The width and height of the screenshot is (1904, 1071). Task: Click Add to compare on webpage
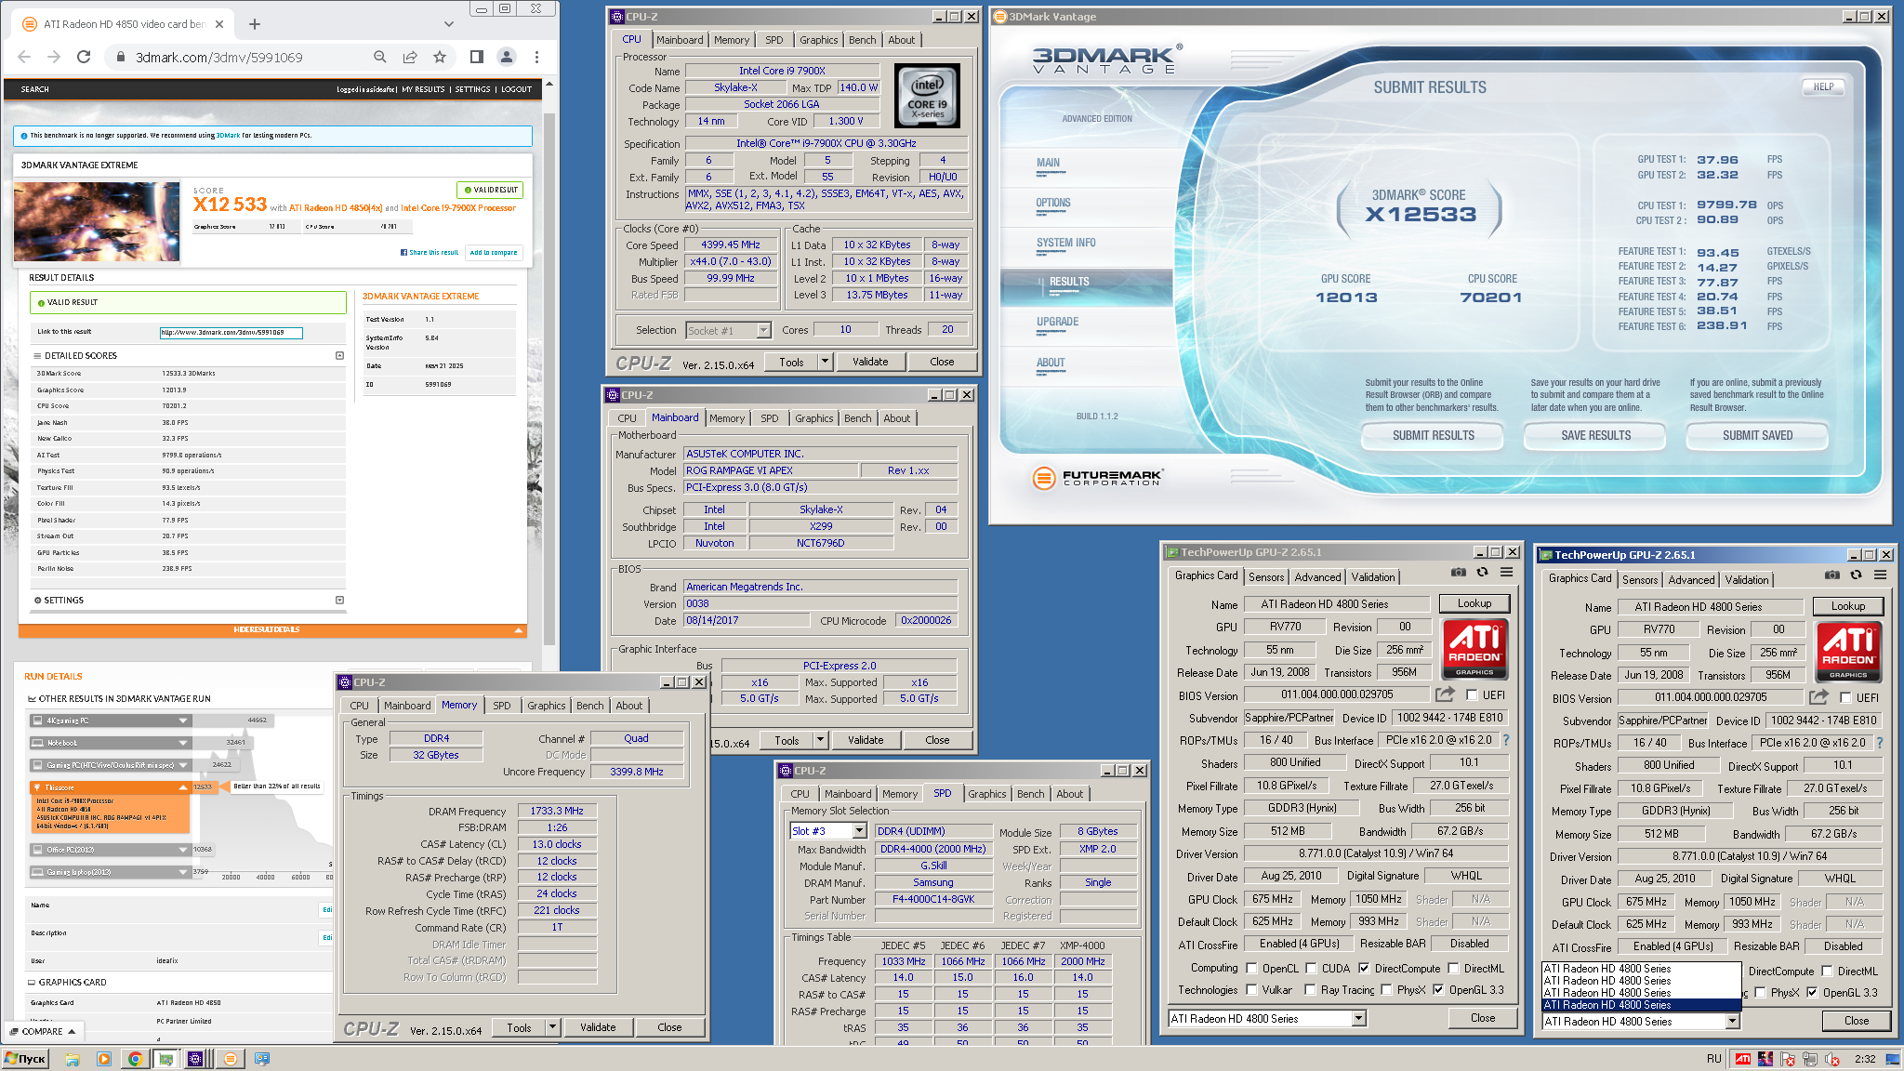(494, 252)
